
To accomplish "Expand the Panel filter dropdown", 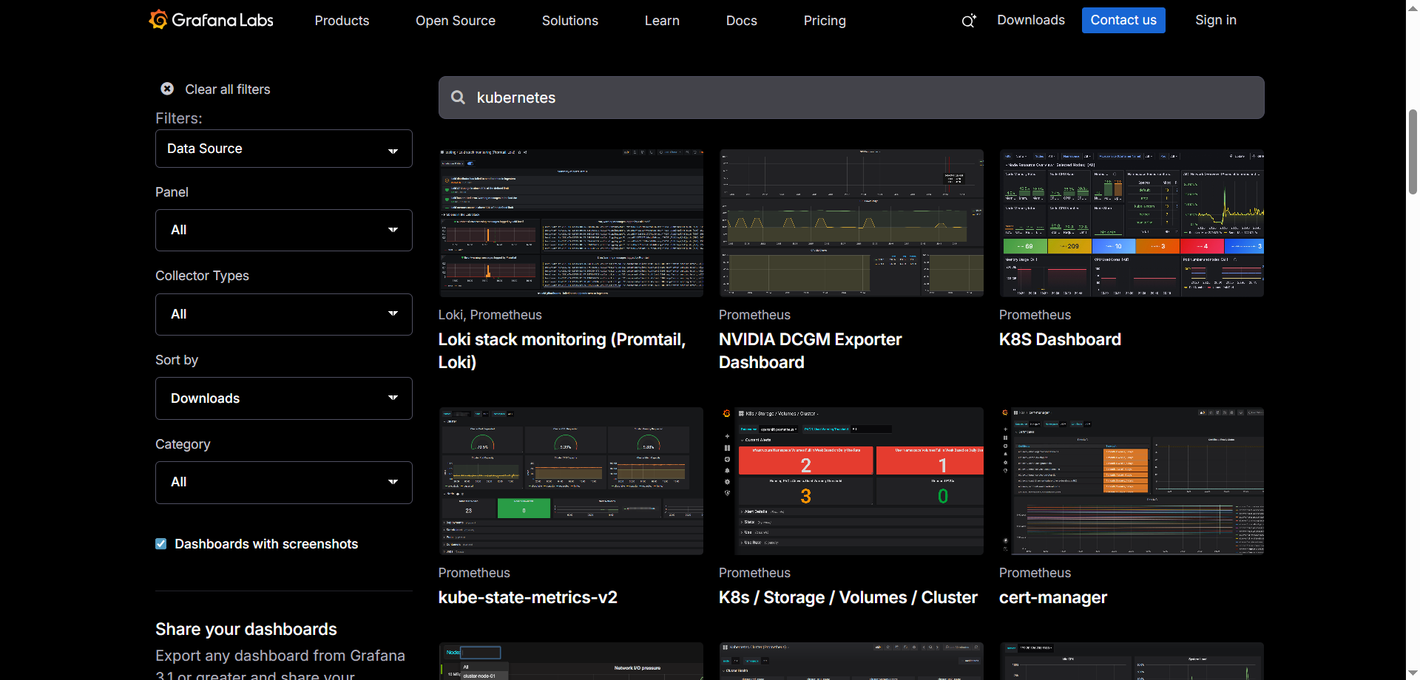I will click(284, 230).
